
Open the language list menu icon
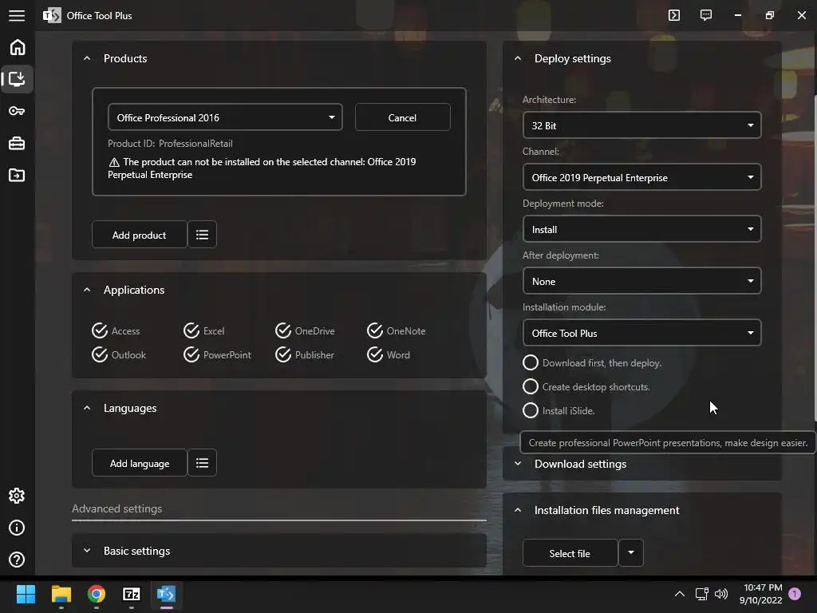click(202, 463)
